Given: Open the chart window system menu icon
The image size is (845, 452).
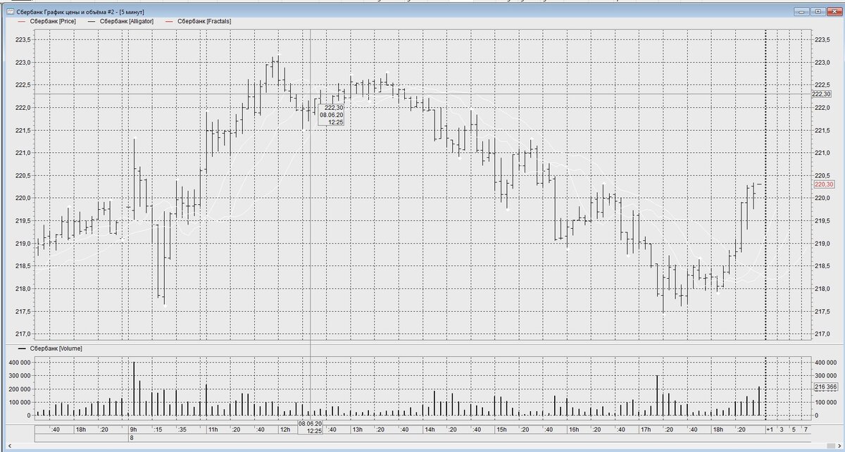Looking at the screenshot, I should pos(10,12).
